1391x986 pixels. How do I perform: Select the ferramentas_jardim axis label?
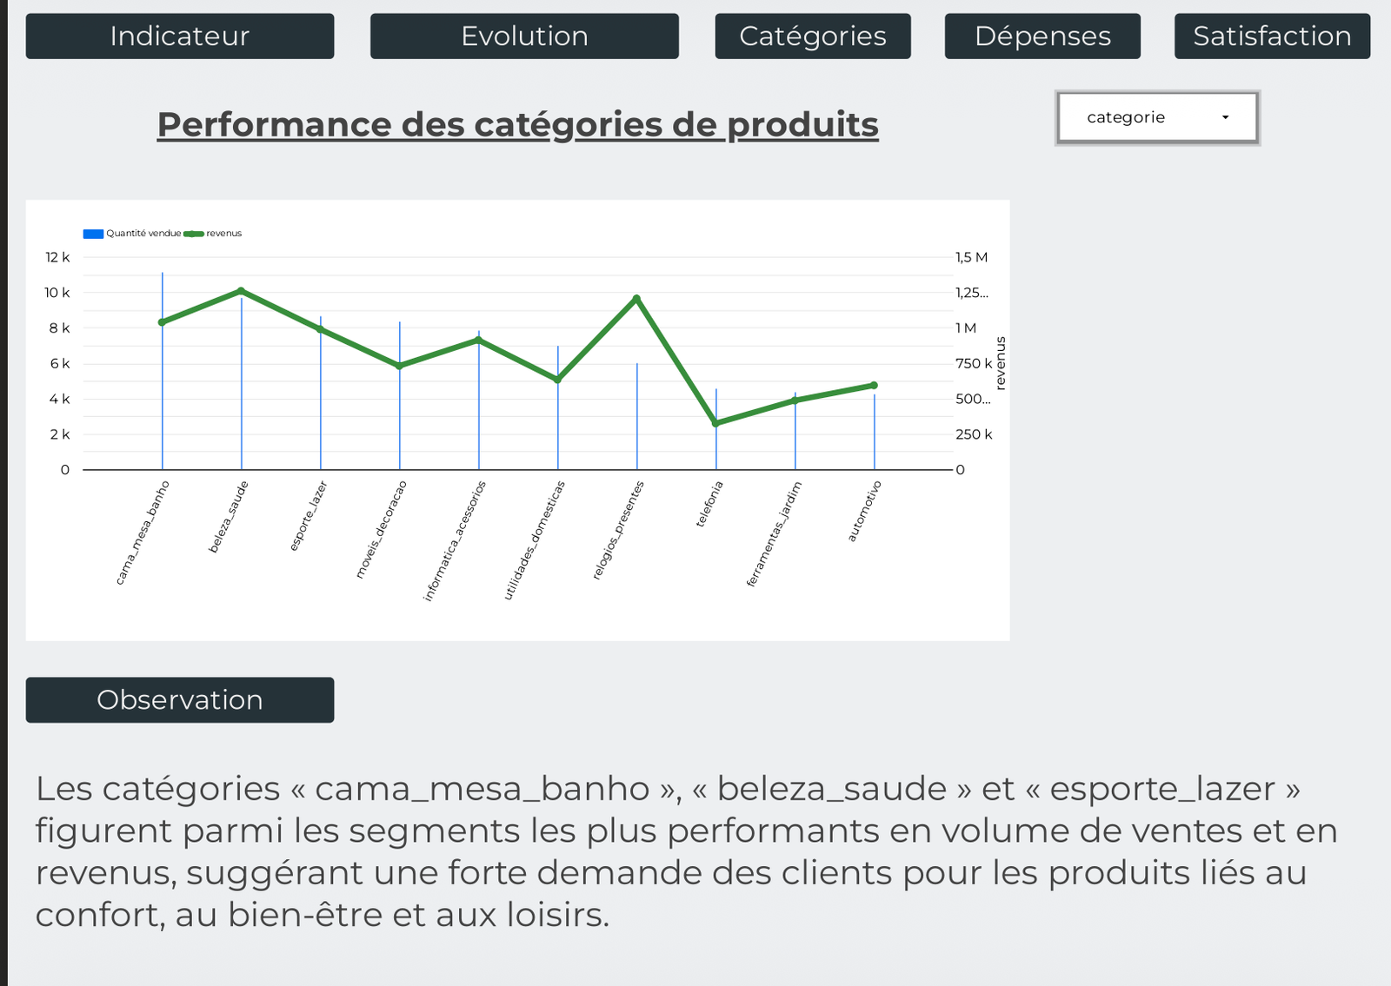(774, 533)
